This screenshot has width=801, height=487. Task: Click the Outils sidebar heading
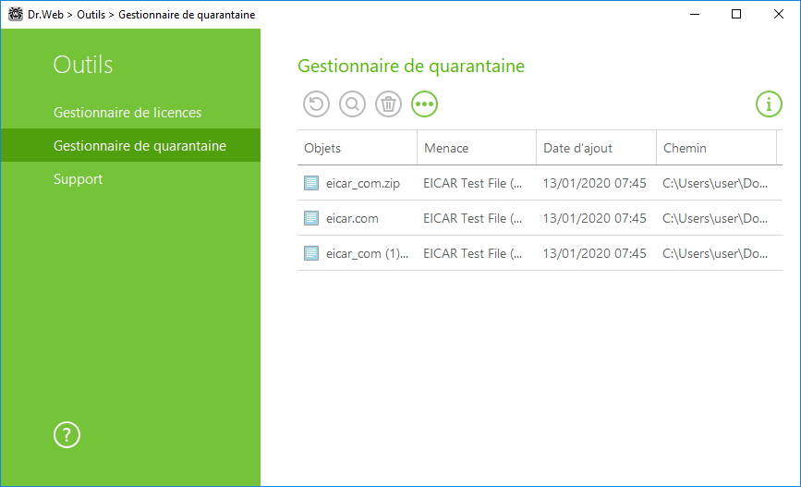pyautogui.click(x=83, y=65)
